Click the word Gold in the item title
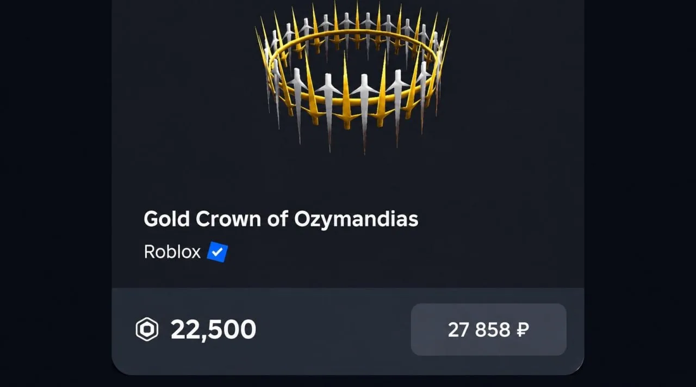The width and height of the screenshot is (696, 387). [167, 219]
